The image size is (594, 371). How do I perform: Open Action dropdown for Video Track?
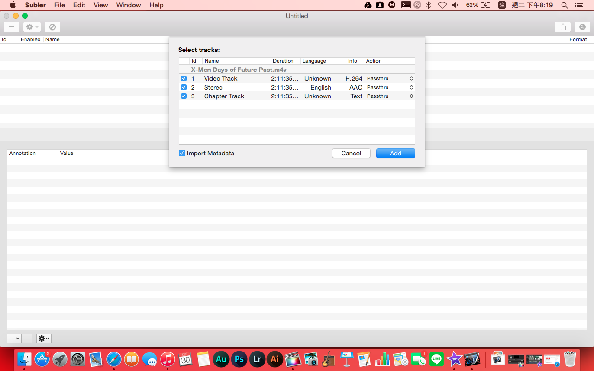click(x=390, y=78)
